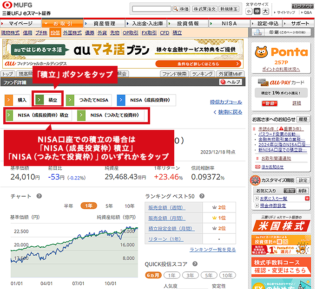The image size is (316, 289).
Task: Open the 入出金・入出庫 menu
Action: click(x=146, y=24)
